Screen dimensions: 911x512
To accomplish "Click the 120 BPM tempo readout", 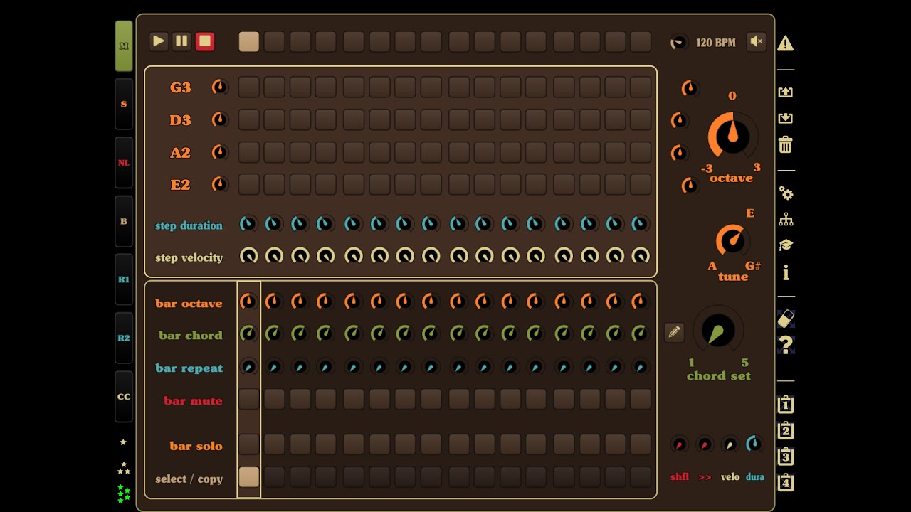I will (x=716, y=43).
